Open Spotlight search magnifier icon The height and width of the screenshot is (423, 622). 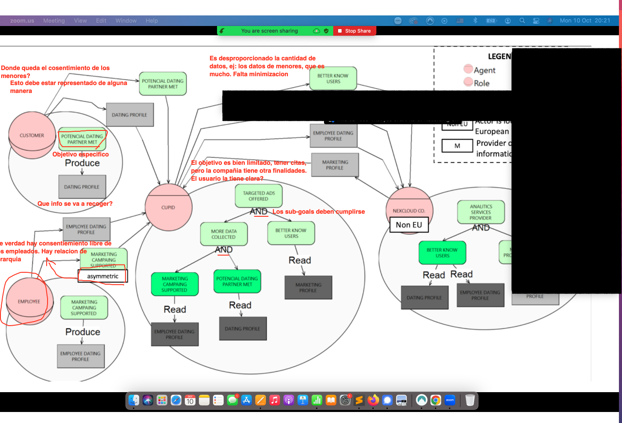click(522, 21)
